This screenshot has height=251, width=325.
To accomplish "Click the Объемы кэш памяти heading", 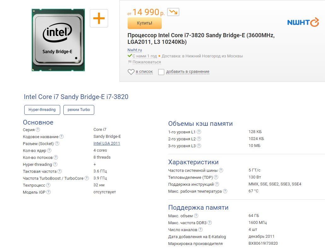I will pyautogui.click(x=200, y=124).
